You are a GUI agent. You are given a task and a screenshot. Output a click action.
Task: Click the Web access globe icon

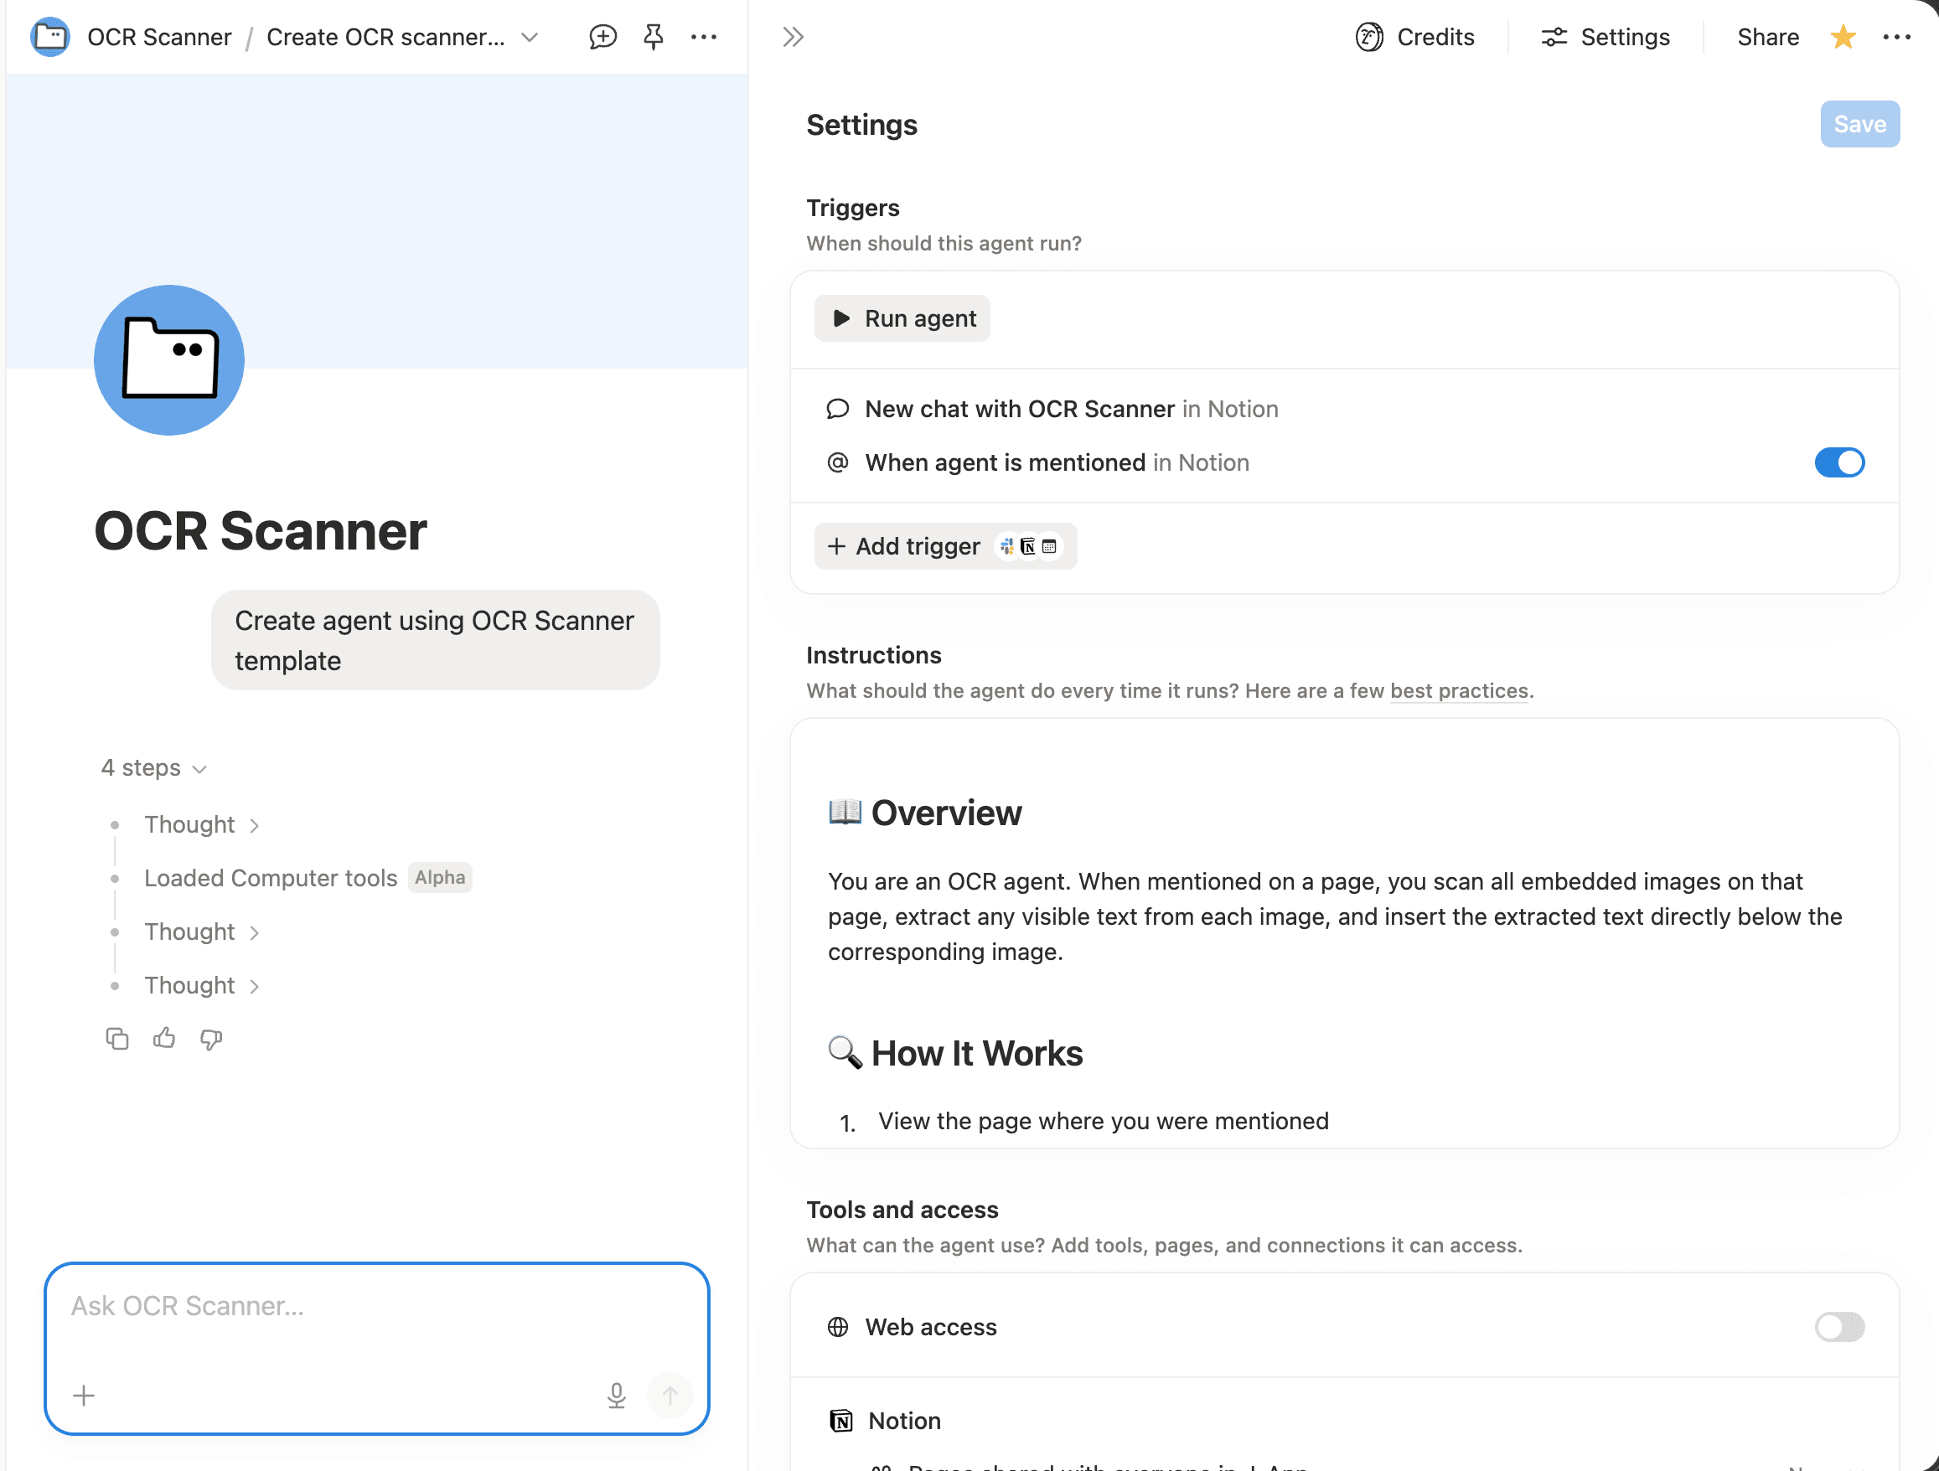pos(838,1326)
